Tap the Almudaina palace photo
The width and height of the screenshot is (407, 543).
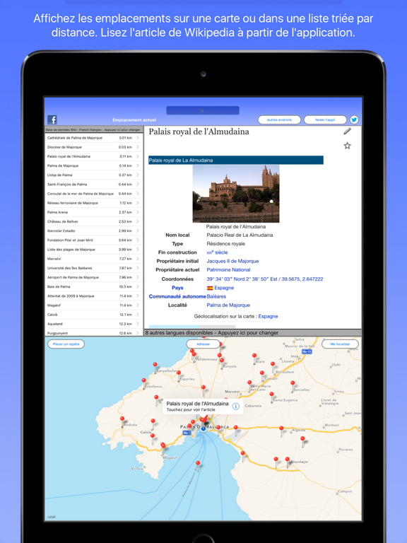pos(236,194)
